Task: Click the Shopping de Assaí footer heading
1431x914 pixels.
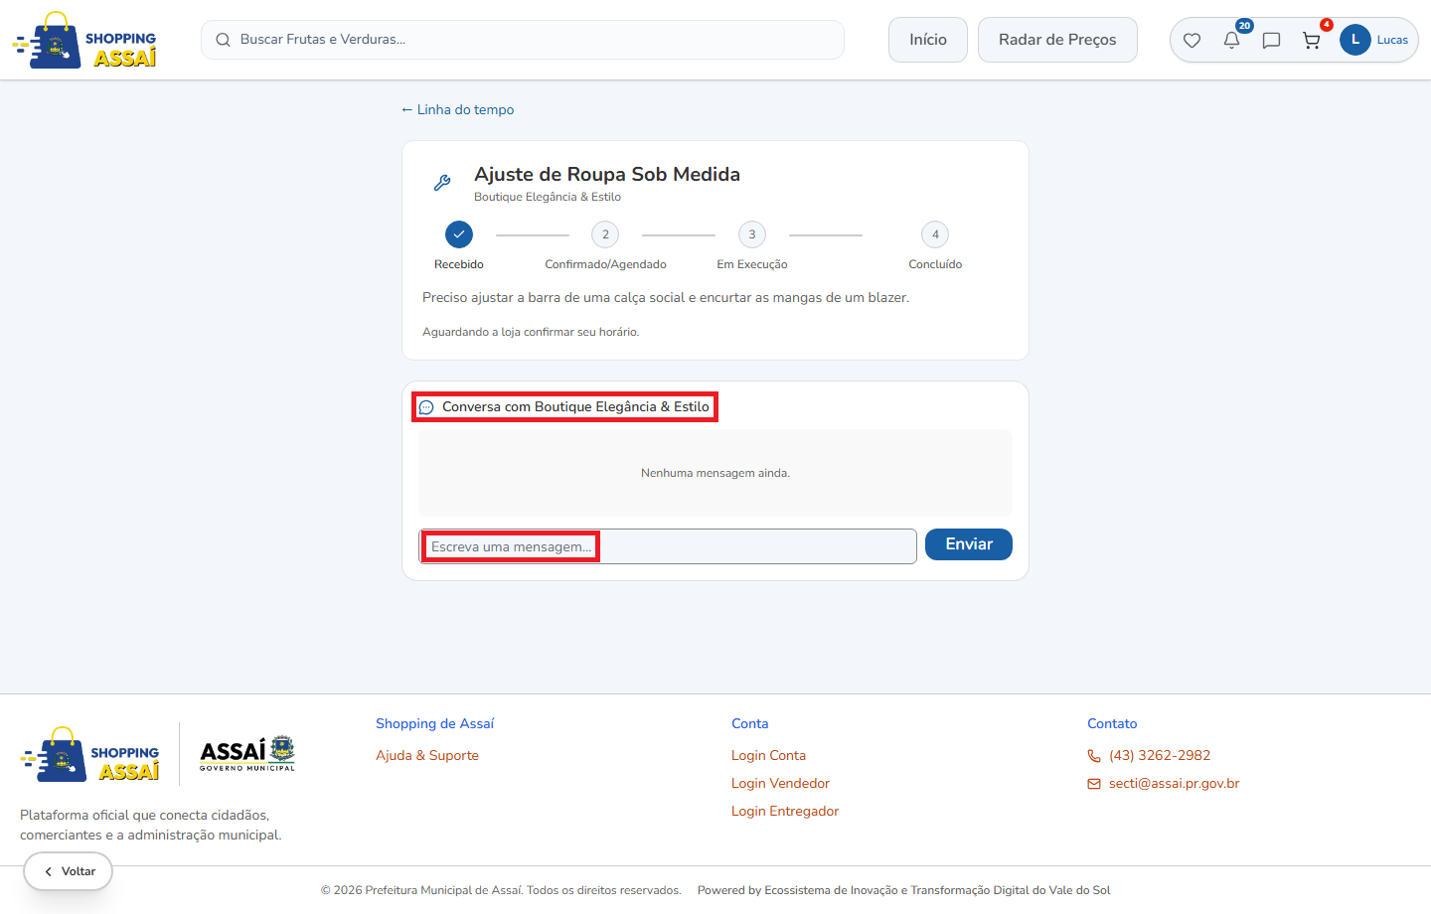Action: [x=435, y=724]
